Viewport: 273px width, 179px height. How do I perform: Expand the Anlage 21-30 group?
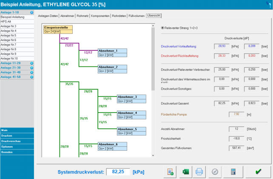32,68
